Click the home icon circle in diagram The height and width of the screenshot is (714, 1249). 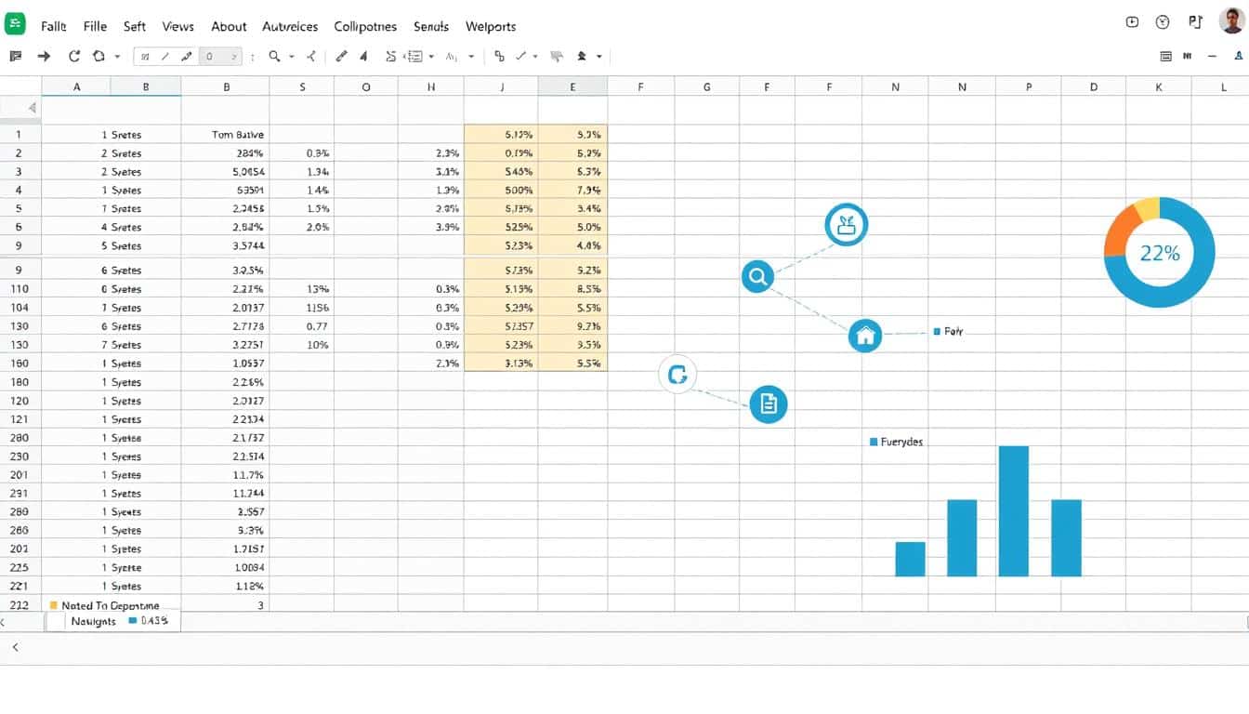tap(865, 335)
